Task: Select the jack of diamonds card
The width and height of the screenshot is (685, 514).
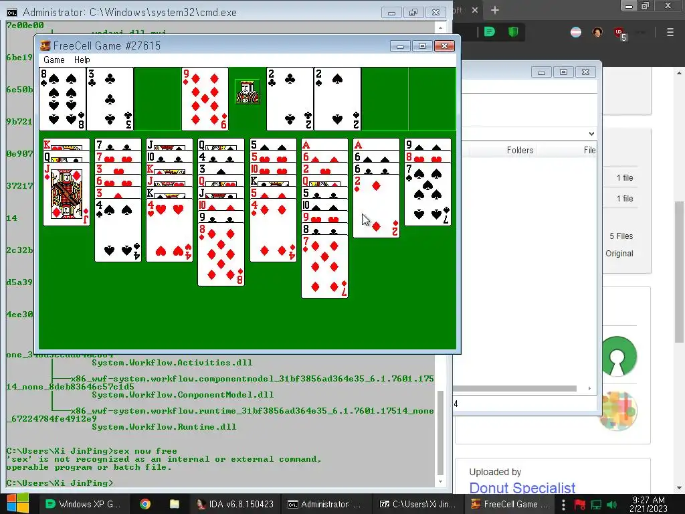Action: 66,194
